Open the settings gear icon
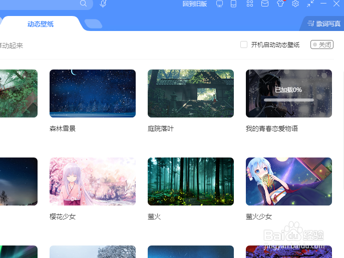Image resolution: width=344 pixels, height=258 pixels. click(x=295, y=3)
